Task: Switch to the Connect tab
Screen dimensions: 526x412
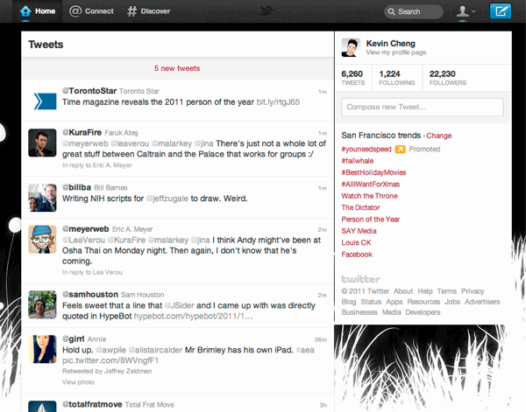Action: click(91, 11)
